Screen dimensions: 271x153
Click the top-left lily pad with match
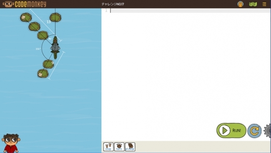click(26, 18)
